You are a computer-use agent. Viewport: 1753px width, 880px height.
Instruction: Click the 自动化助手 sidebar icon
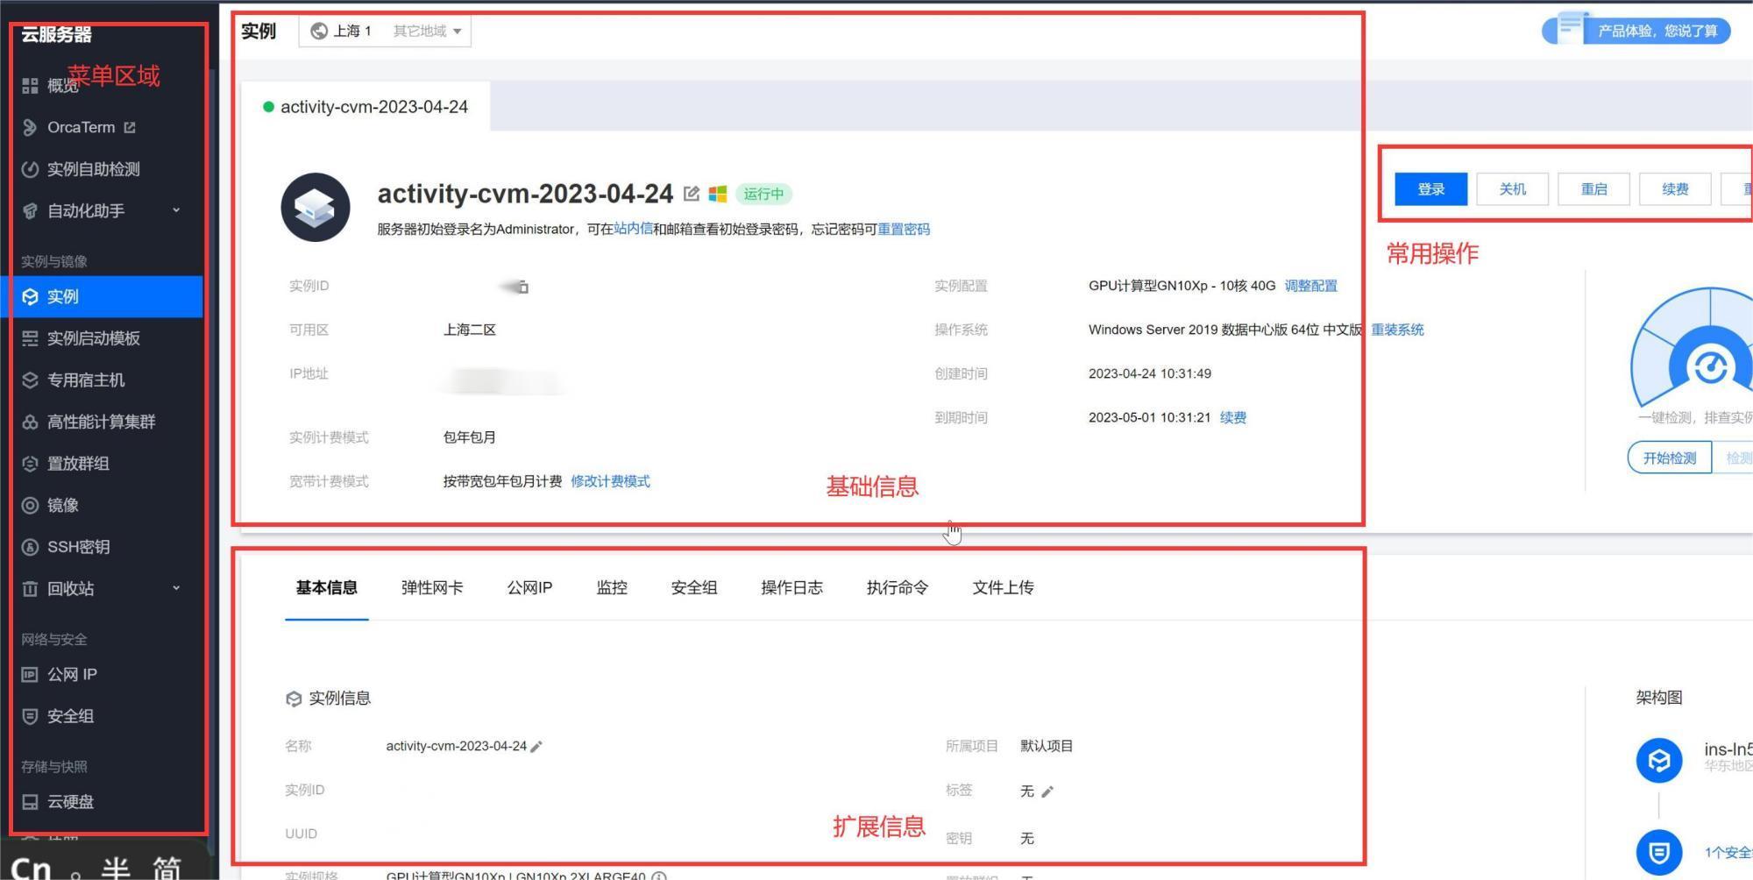pos(30,211)
